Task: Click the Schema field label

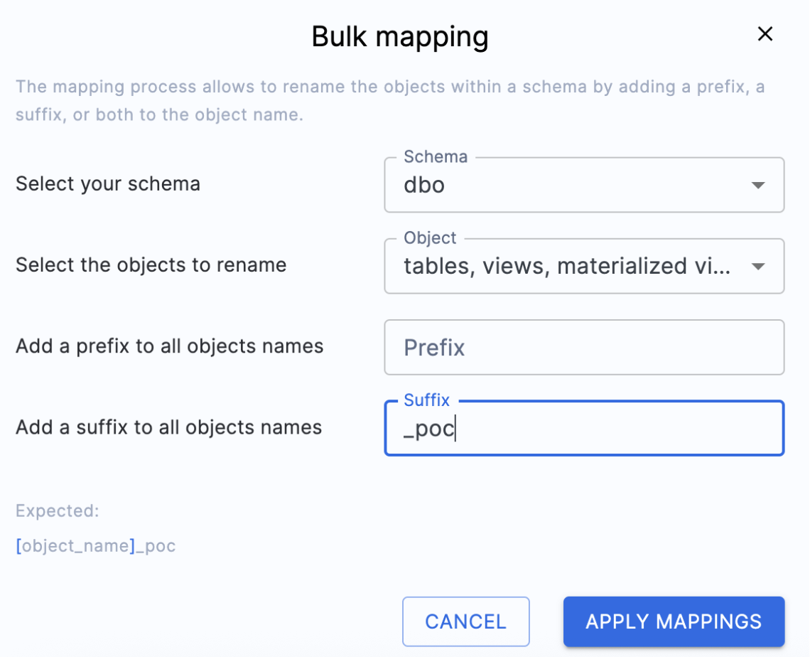Action: coord(436,156)
